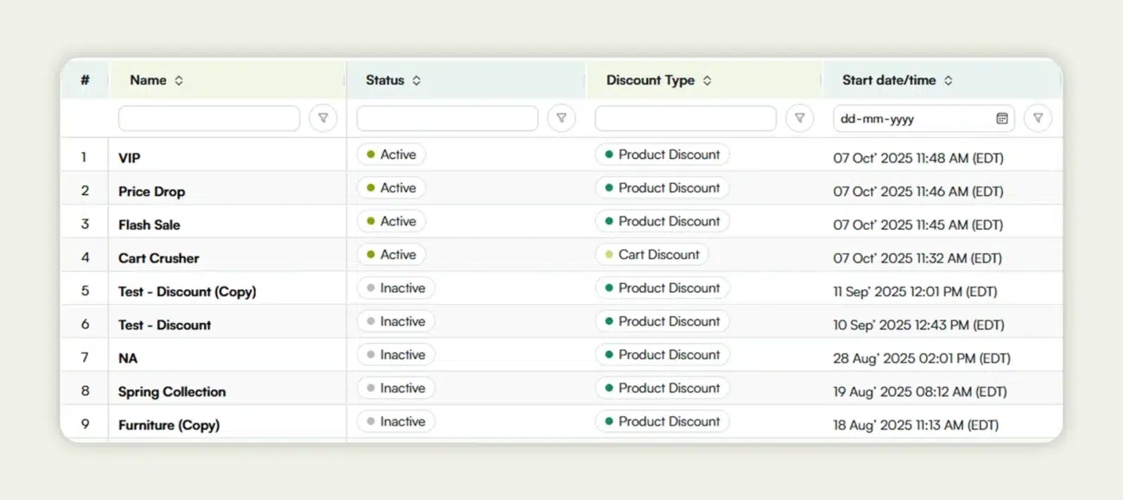Image resolution: width=1123 pixels, height=500 pixels.
Task: Click the Active badge for Cart Crusher
Action: pyautogui.click(x=390, y=254)
